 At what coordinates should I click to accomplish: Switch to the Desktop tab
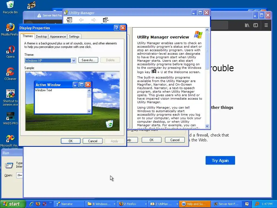[41, 37]
